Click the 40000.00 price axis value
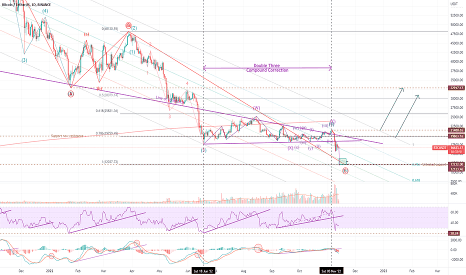This screenshot has height=275, width=466. 457,62
